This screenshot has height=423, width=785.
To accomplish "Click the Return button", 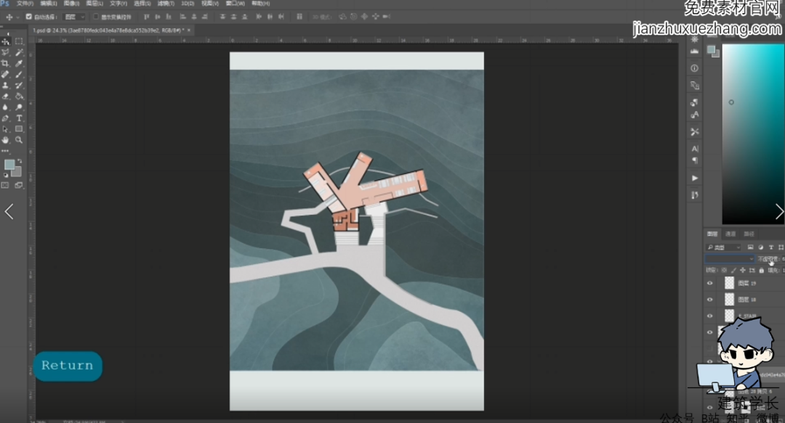I will pyautogui.click(x=68, y=366).
